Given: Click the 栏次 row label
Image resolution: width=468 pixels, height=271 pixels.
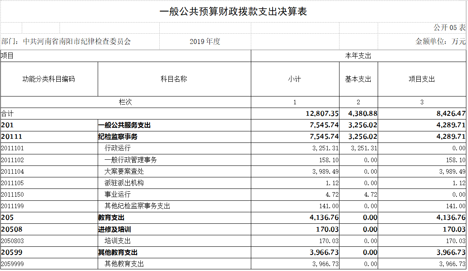Looking at the screenshot, I should click(x=126, y=102).
